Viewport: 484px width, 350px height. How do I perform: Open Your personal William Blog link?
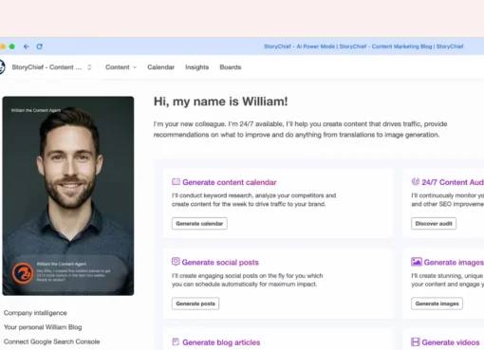pyautogui.click(x=43, y=327)
